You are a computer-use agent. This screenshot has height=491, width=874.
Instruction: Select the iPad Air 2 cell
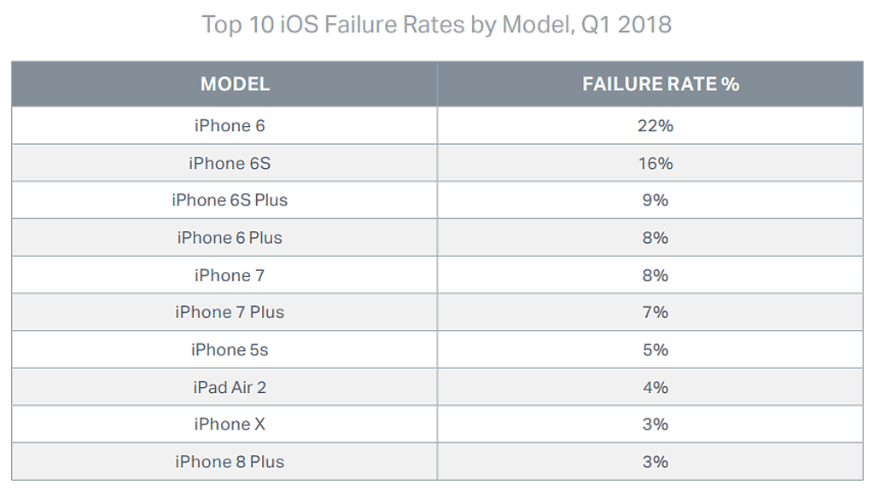pyautogui.click(x=230, y=387)
